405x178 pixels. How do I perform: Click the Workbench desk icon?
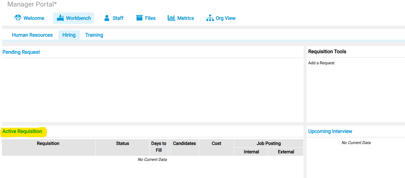tap(60, 18)
